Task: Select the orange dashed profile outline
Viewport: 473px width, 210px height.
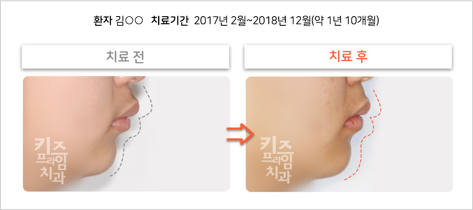Action: point(363,134)
